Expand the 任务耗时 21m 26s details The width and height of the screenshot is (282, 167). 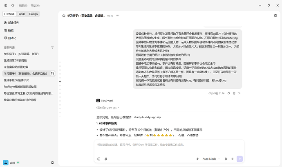[107, 108]
